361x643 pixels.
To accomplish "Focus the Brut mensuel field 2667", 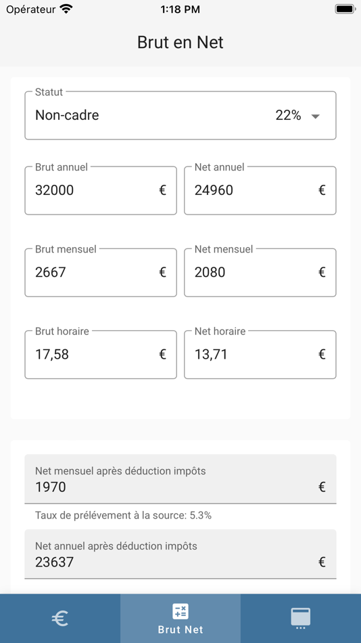I will coord(101,272).
